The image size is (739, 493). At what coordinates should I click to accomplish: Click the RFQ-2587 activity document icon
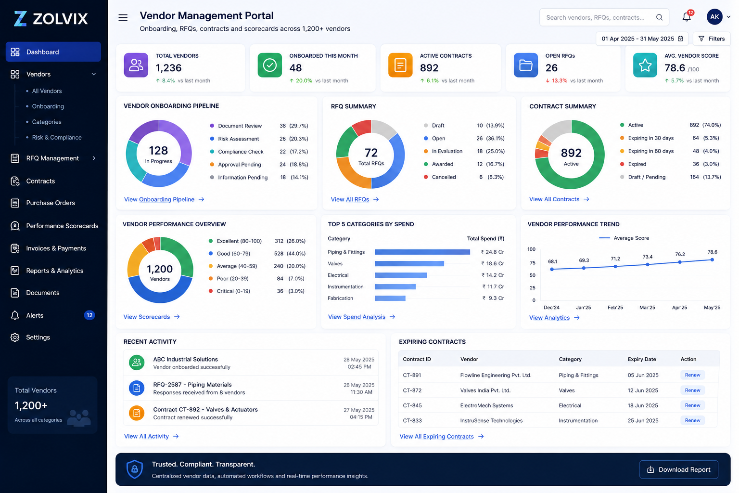click(137, 388)
